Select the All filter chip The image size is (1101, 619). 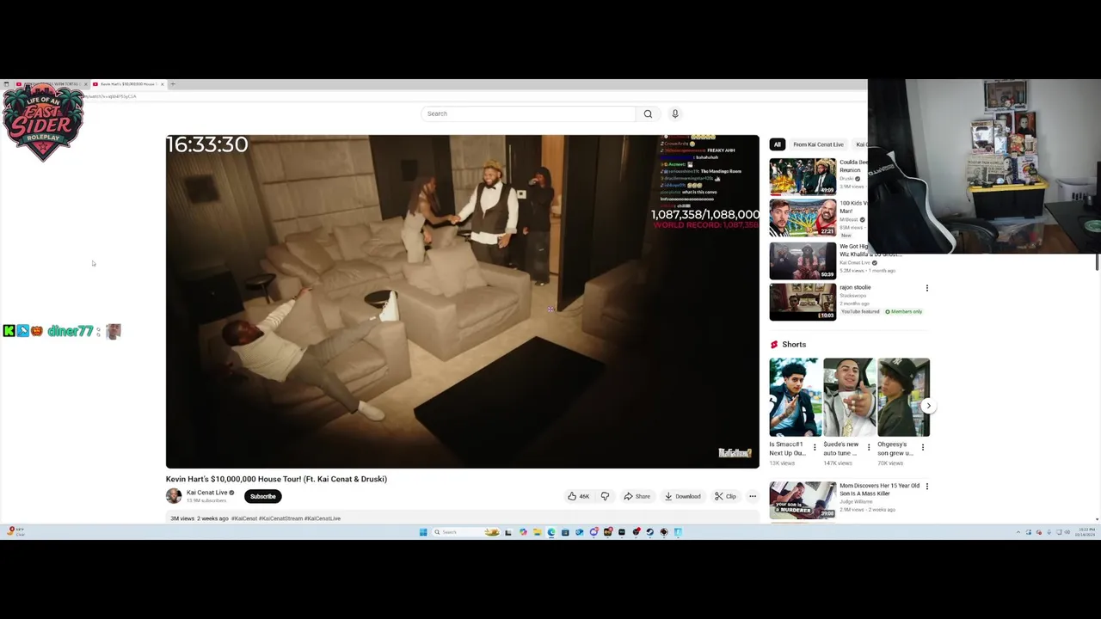tap(778, 144)
